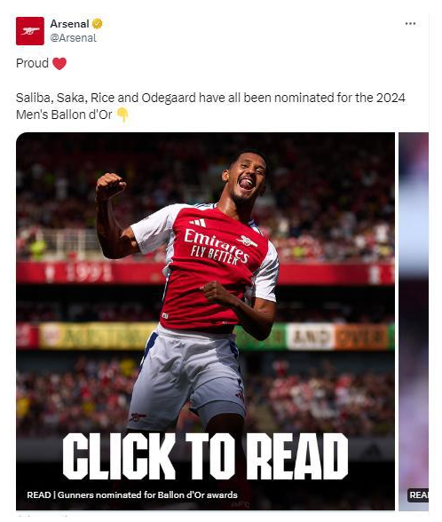Open the three-dot more options menu
The width and height of the screenshot is (442, 522).
pyautogui.click(x=410, y=24)
